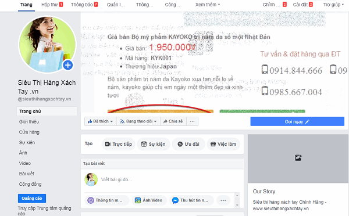Start a Trực tiếp live video
Viewport: 349px width, 216px height.
coord(119,144)
